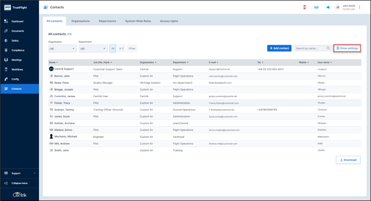Screen dimensions: 371x201
Task: Open the Compliance section icon
Action: [6, 50]
